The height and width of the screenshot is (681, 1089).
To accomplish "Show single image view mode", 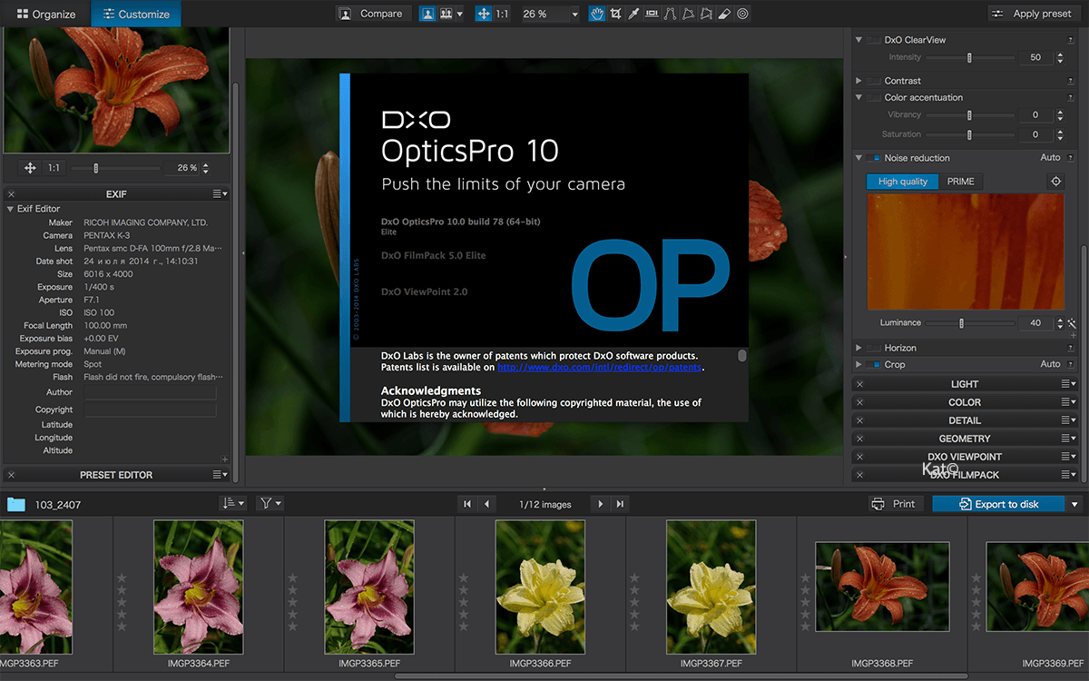I will pyautogui.click(x=427, y=14).
